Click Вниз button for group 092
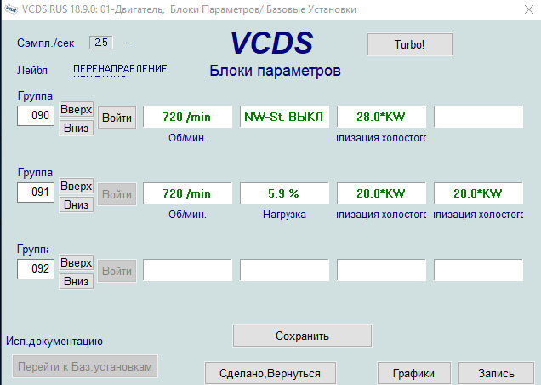Image resolution: width=541 pixels, height=385 pixels. [x=77, y=281]
